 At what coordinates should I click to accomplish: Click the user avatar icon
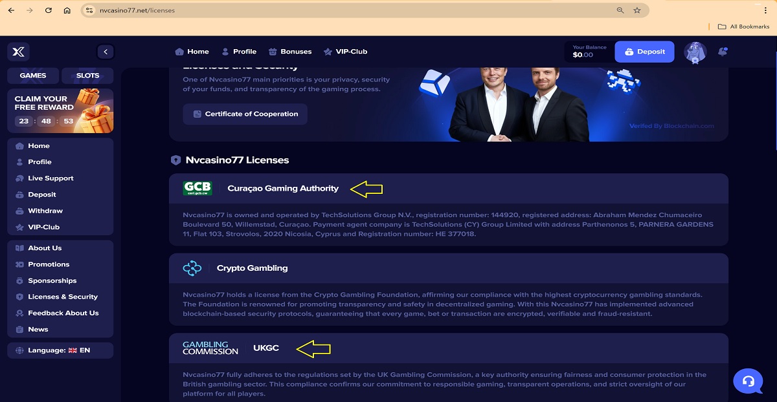click(695, 52)
